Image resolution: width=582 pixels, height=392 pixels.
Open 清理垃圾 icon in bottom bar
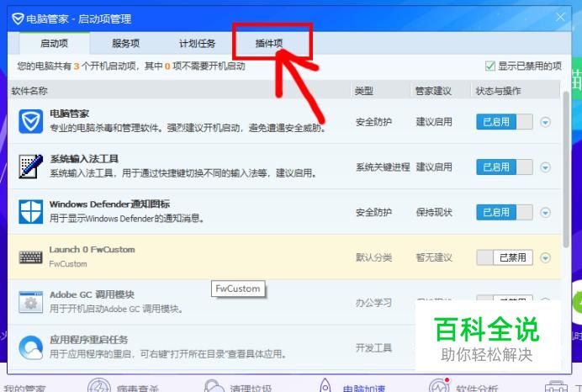tap(214, 386)
